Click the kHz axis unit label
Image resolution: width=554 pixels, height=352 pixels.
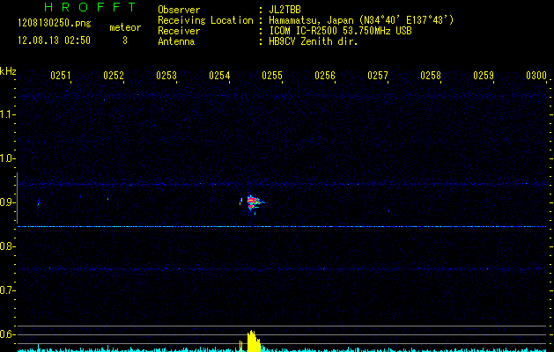click(x=8, y=70)
